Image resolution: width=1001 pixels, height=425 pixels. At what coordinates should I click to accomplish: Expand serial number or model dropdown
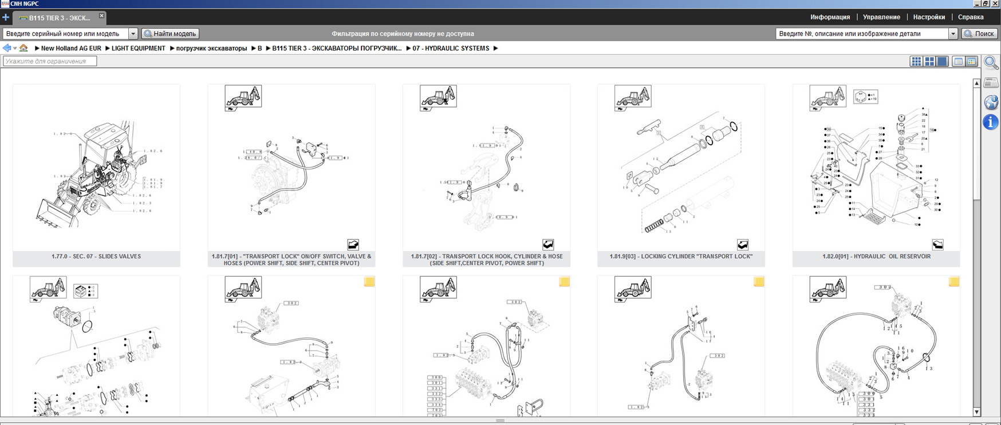133,34
